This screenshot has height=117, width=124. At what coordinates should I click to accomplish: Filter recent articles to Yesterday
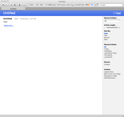pos(108,51)
